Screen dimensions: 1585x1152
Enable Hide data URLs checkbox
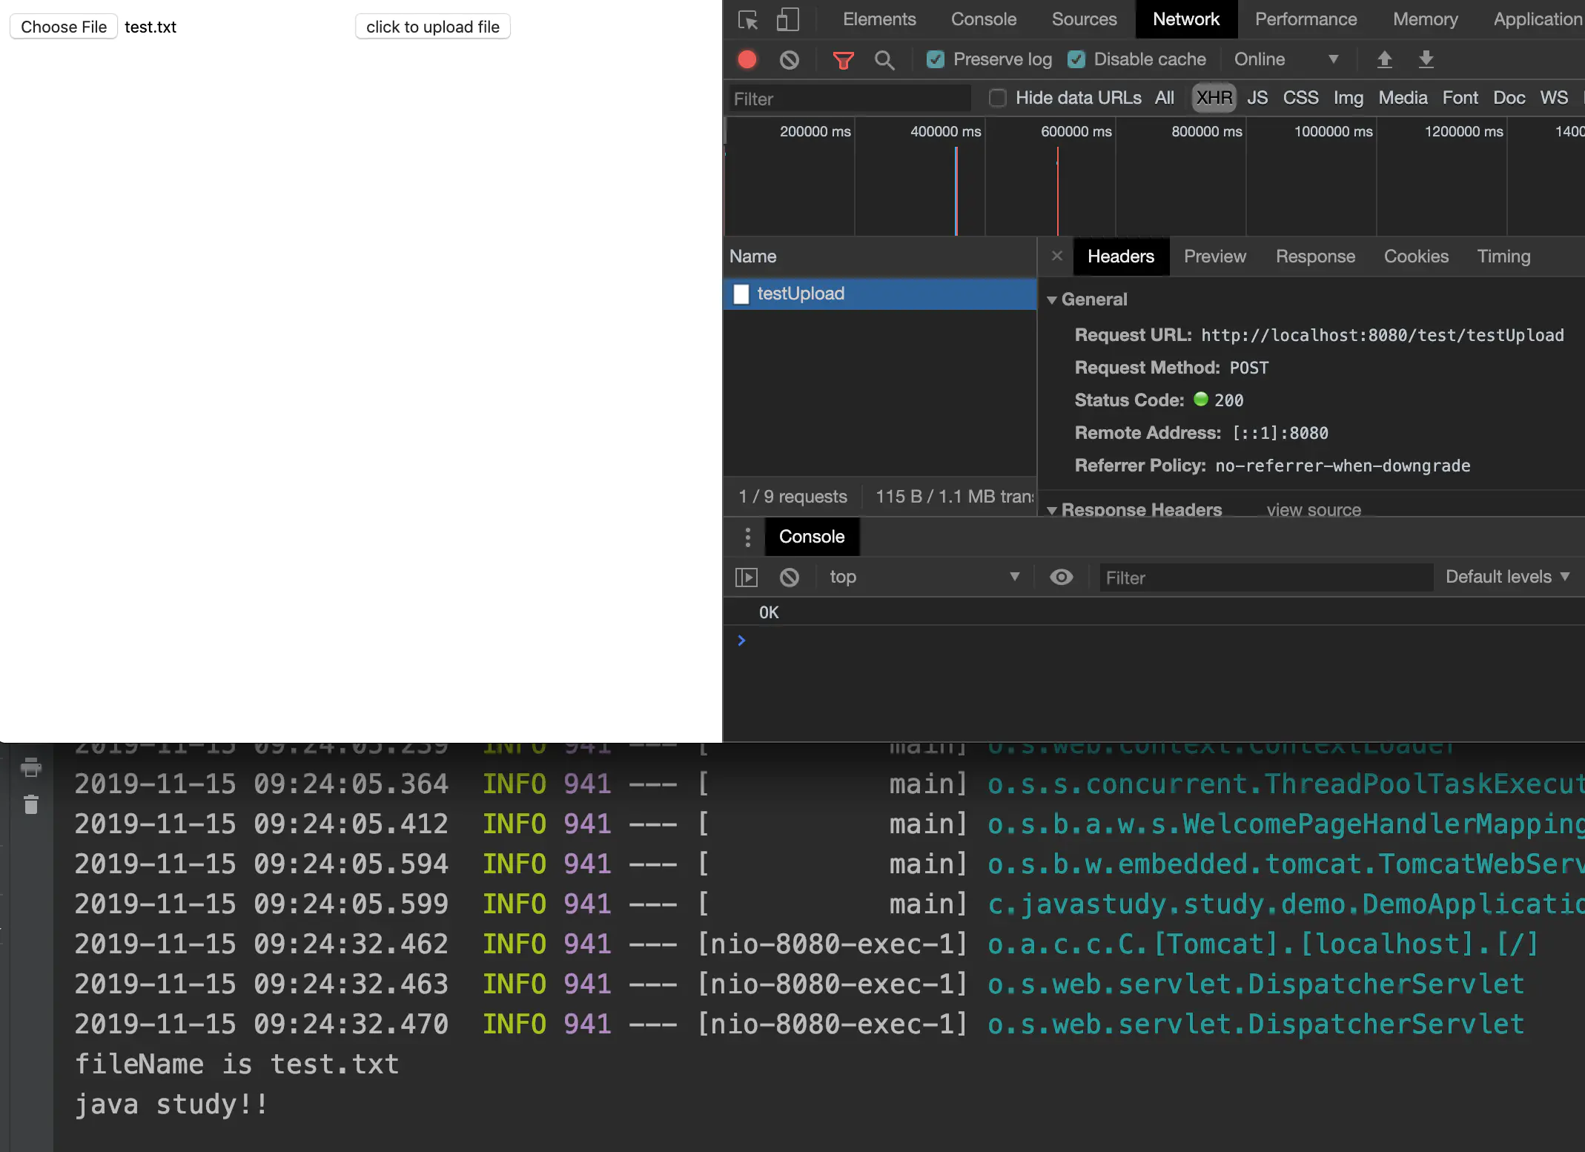(x=998, y=98)
